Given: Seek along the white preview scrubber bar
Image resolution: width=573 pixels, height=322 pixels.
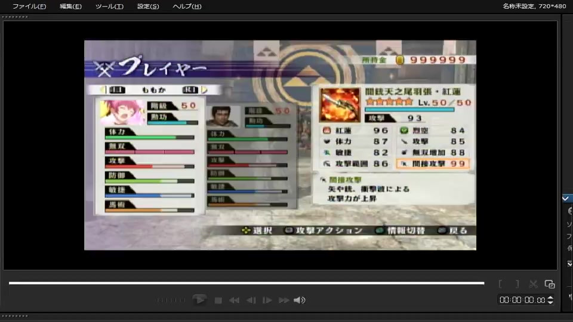Looking at the screenshot, I should (247, 283).
